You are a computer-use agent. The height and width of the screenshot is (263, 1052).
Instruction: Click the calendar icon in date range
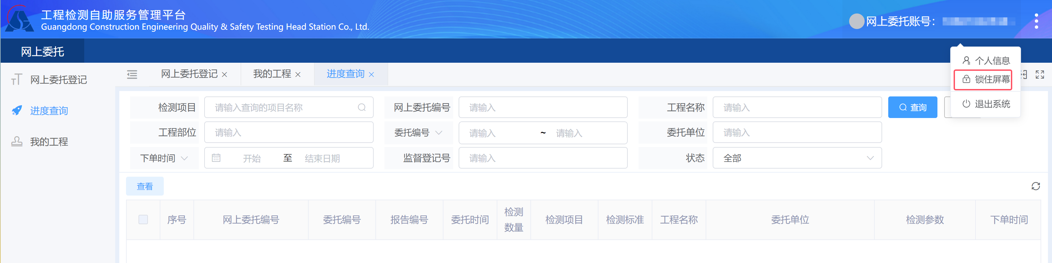216,158
